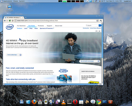This screenshot has height=106, width=132.
Task: Open the Communities link
Action: tap(86, 28)
